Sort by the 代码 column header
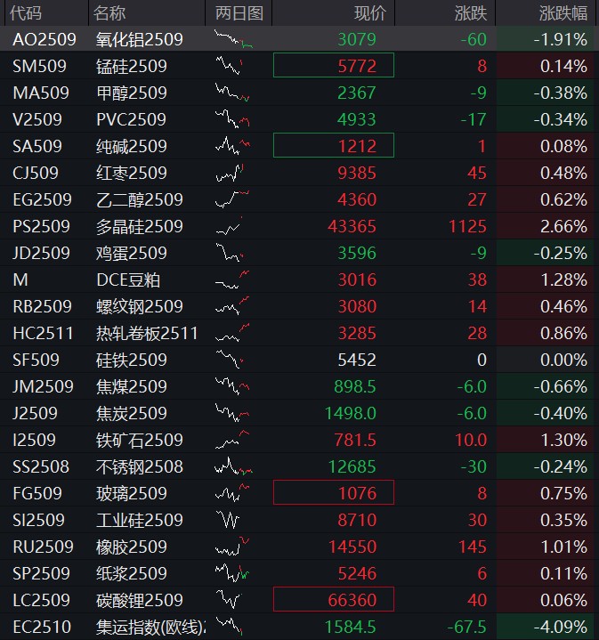The image size is (599, 640). pos(25,12)
